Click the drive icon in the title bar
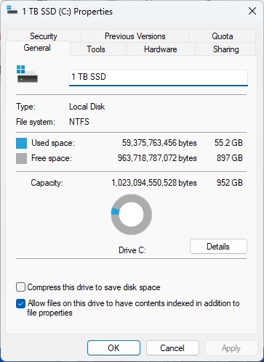Image resolution: width=264 pixels, height=362 pixels. tap(12, 10)
